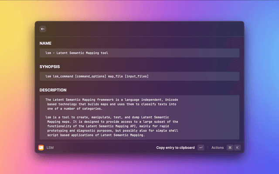Click the K shortcut key icon
279x174 pixels.
point(238,147)
